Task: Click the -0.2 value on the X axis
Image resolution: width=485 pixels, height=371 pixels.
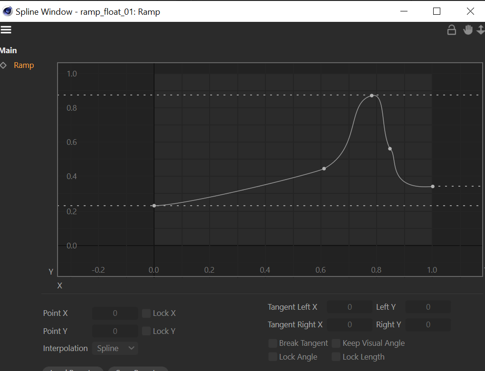Action: point(98,270)
